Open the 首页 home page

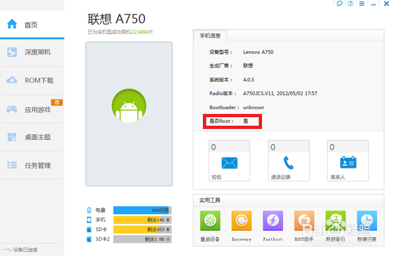32,25
